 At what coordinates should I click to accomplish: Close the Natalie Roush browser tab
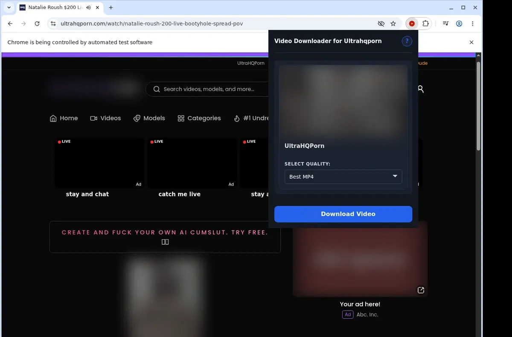tap(98, 8)
